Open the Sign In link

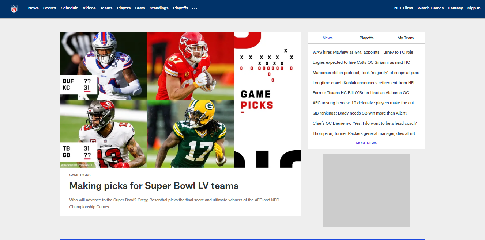[474, 8]
